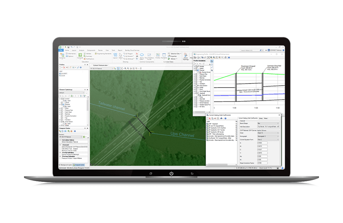This screenshot has height=223, width=343.
Task: Open help in the Profiles panel
Action: point(81,67)
